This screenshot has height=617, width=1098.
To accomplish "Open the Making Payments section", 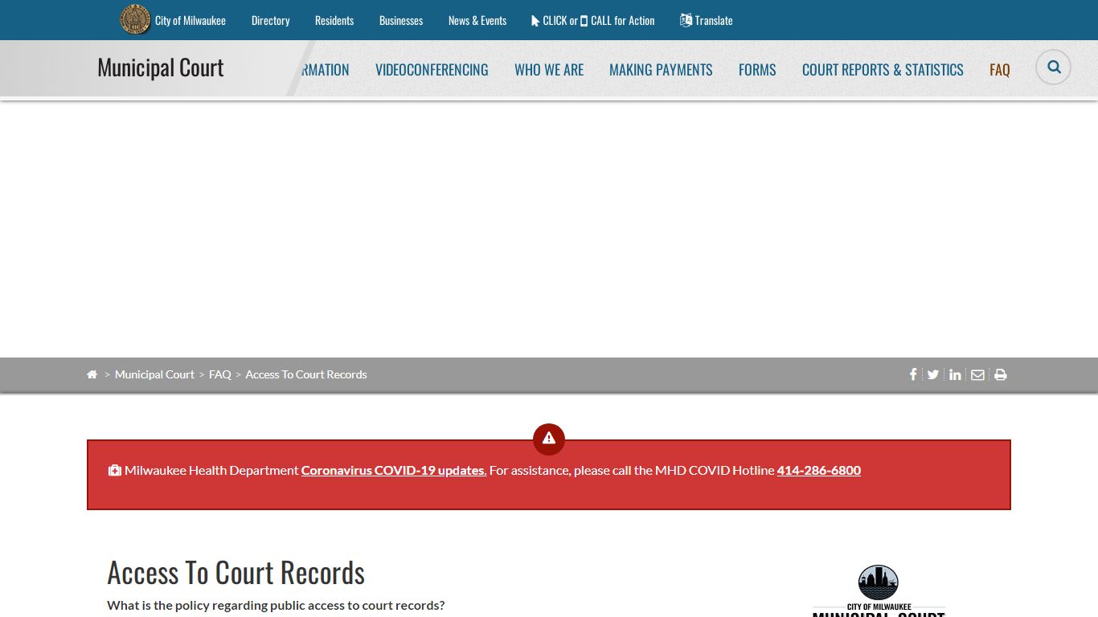I will [x=661, y=70].
